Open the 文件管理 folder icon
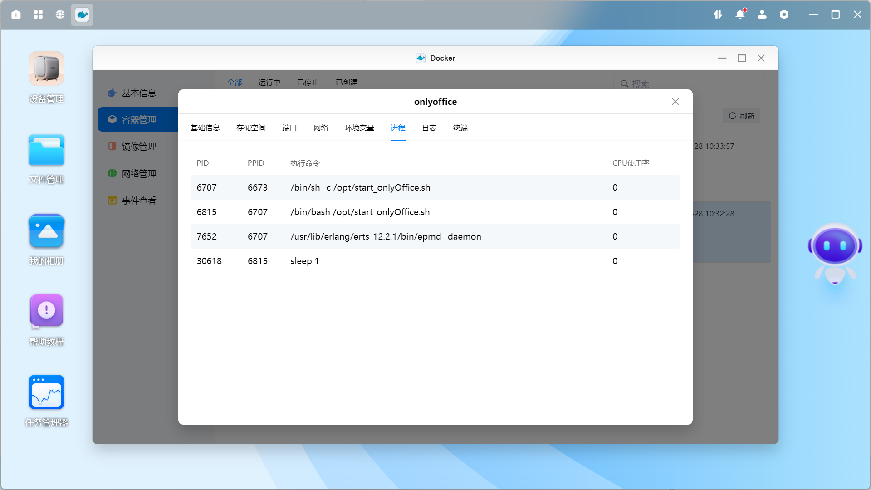Image resolution: width=871 pixels, height=490 pixels. coord(46,150)
